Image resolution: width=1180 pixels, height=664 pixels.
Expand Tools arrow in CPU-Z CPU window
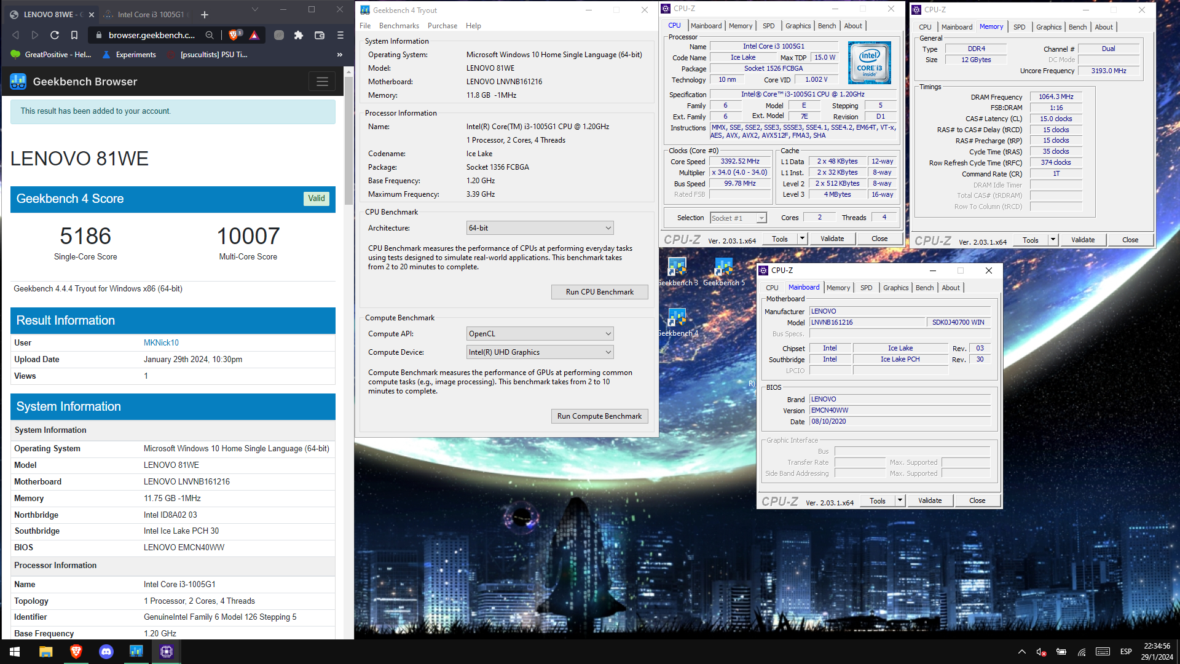[x=802, y=239]
